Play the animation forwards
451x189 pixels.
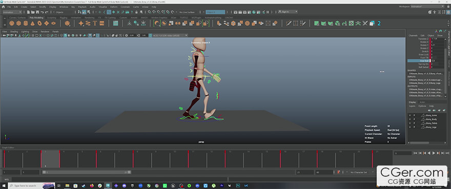(434, 153)
